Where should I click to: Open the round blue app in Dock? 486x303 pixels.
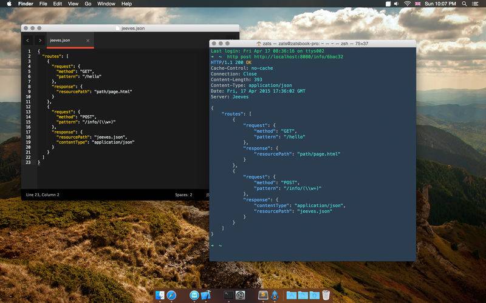tap(194, 295)
